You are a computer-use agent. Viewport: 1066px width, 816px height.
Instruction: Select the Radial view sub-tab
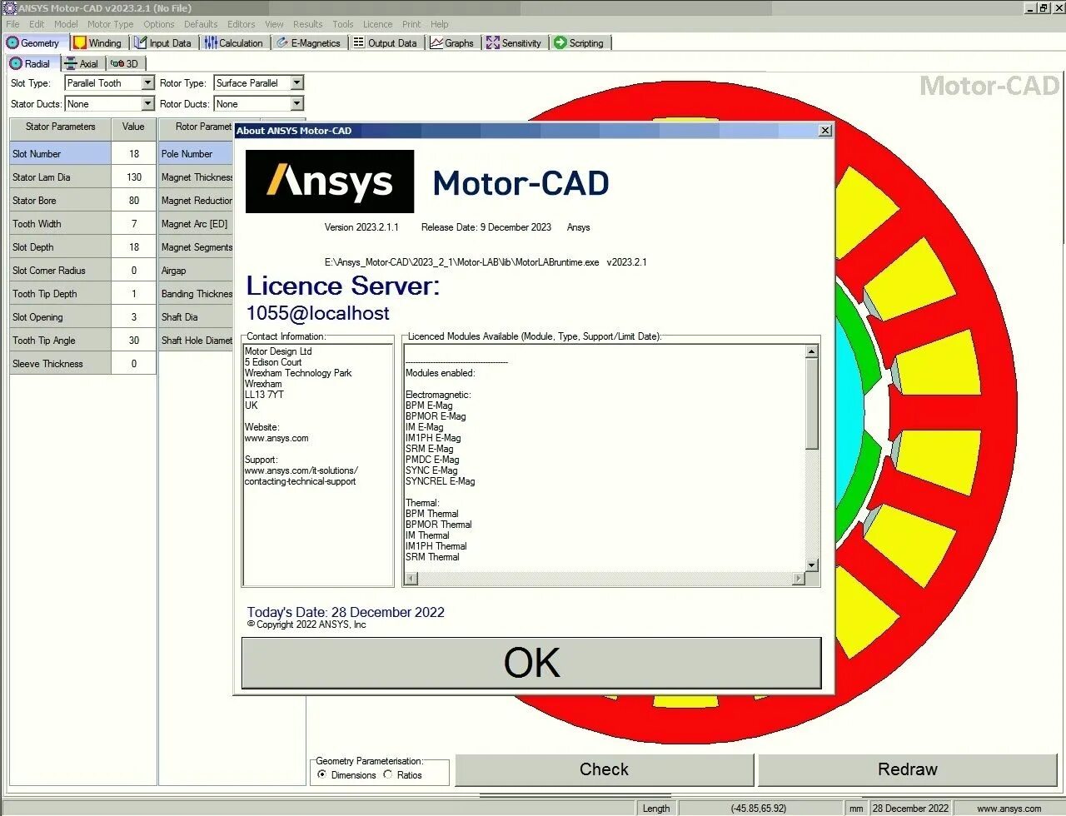30,63
